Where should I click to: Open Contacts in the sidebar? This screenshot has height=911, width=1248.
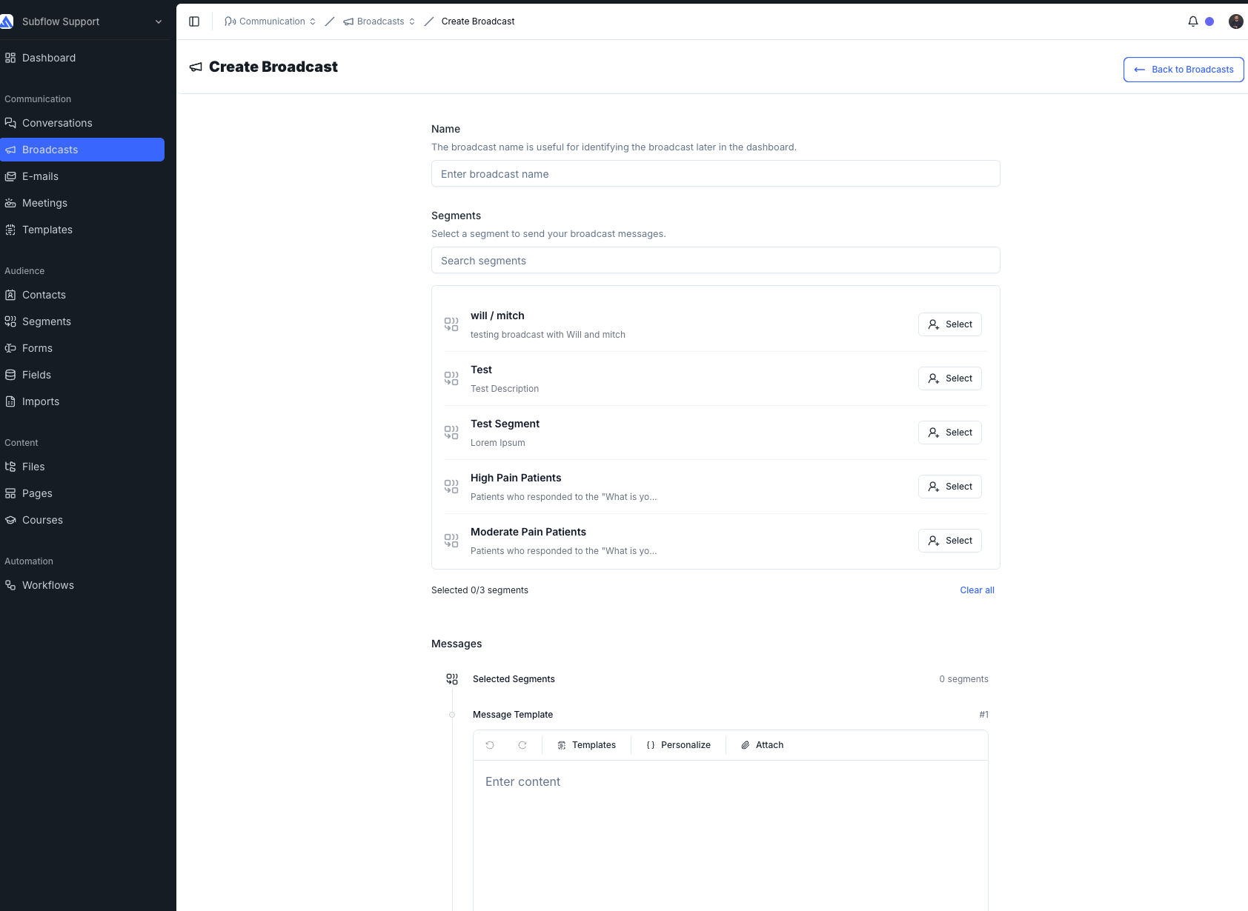[x=82, y=295]
